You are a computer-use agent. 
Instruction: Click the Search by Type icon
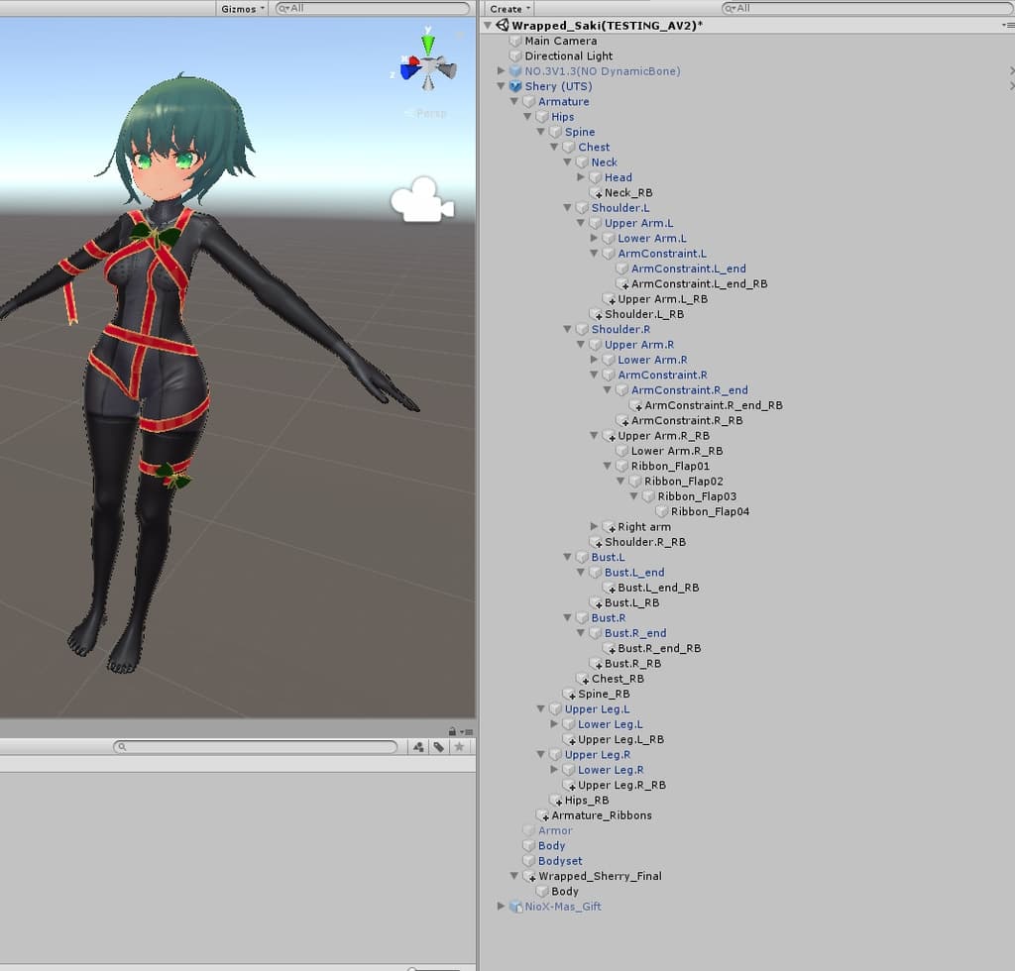418,747
